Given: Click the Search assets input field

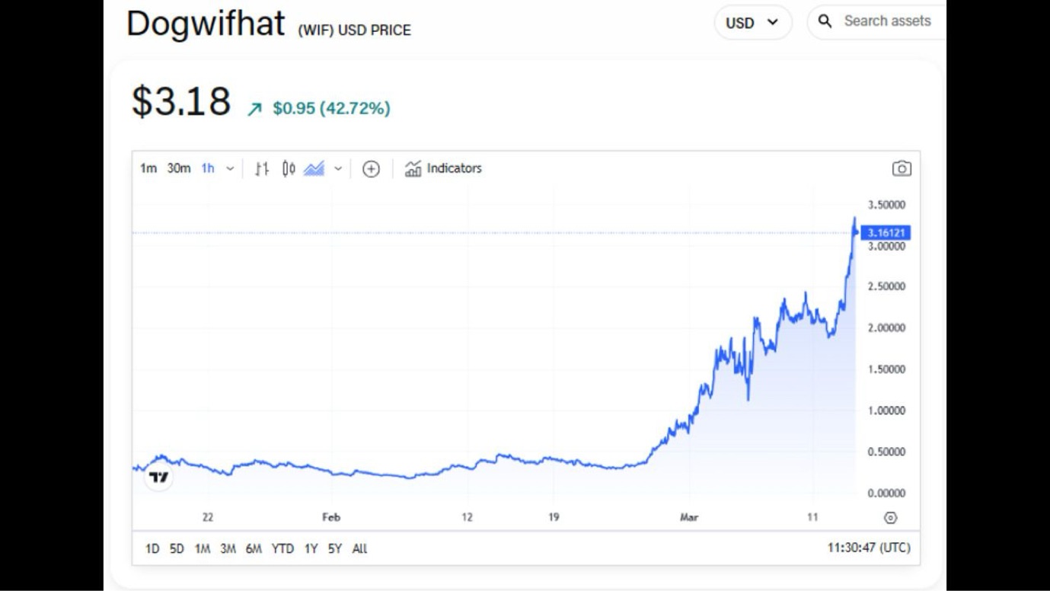Looking at the screenshot, I should [887, 21].
